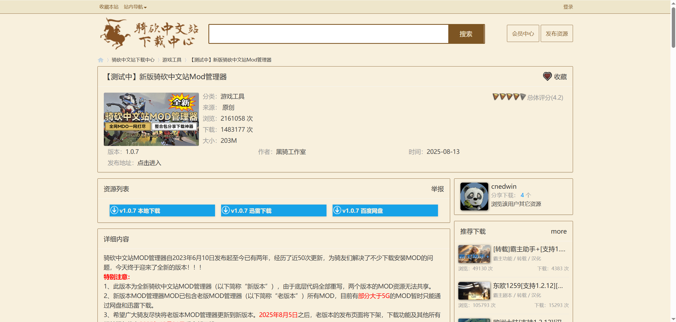Screen dimensions: 676x322
Task: Open the 会员中心 button
Action: click(523, 34)
